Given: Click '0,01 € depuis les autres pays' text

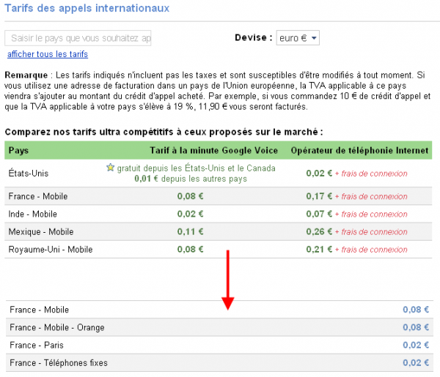Looking at the screenshot, I should click(x=191, y=179).
